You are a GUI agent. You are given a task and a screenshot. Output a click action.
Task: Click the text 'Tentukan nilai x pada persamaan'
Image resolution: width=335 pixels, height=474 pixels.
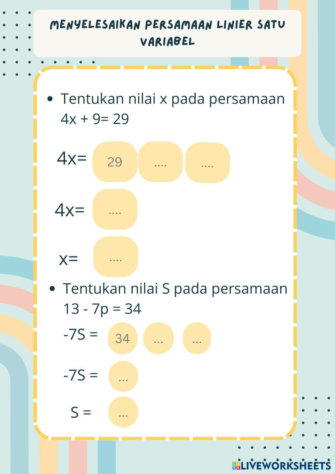point(173,99)
